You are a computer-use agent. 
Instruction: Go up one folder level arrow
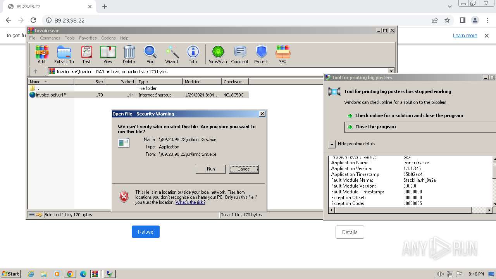36,71
